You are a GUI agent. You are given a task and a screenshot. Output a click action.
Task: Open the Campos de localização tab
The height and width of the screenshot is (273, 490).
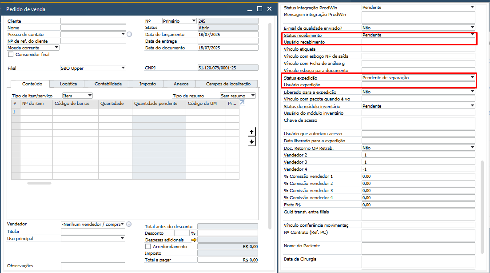[228, 84]
